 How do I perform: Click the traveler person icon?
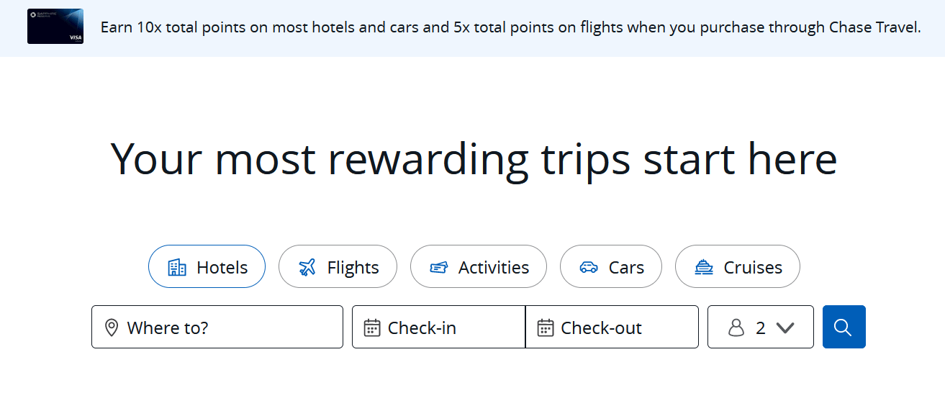(x=736, y=328)
